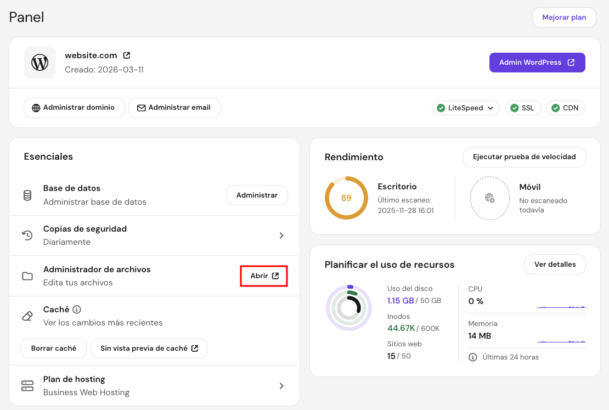Click the external-link icon in Abrir button
Viewport: 609px width, 410px height.
(x=275, y=276)
